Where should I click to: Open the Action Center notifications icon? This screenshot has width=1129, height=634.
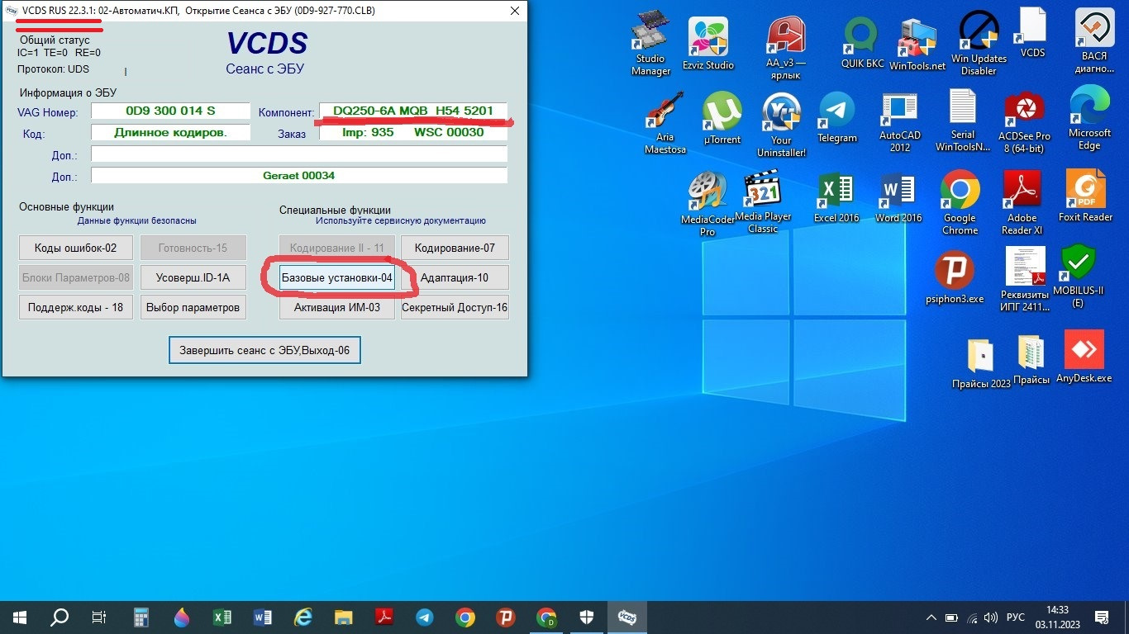[x=1101, y=617]
